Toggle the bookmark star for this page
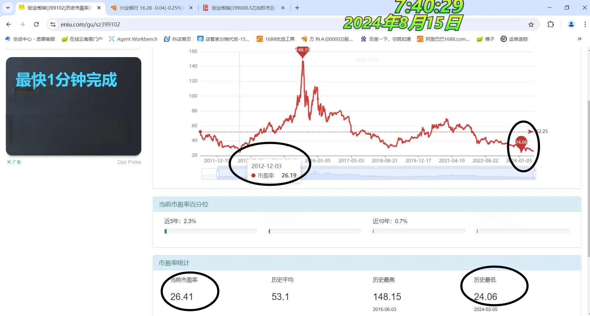 [x=531, y=24]
